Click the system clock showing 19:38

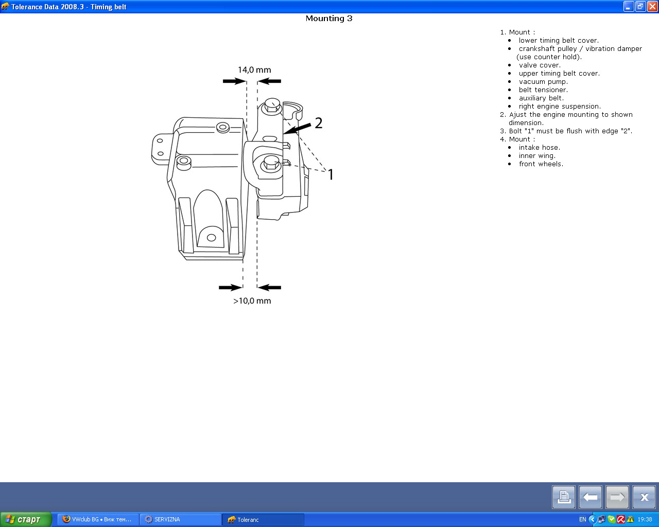645,519
